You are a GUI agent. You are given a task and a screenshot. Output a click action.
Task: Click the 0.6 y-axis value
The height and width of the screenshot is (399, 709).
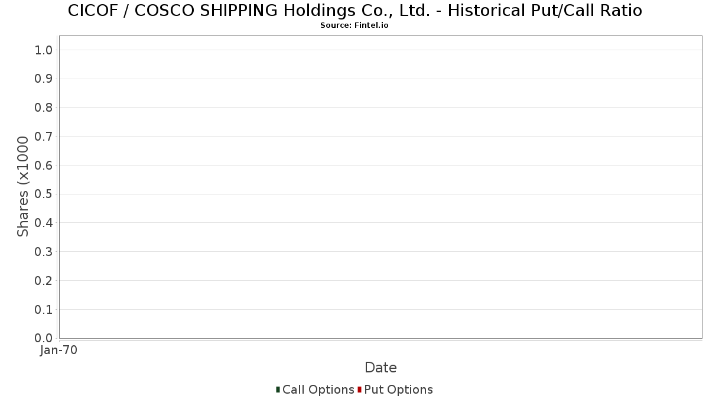[44, 166]
